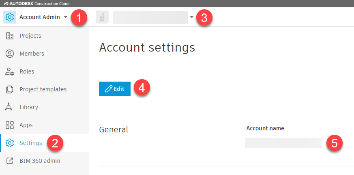This screenshot has width=354, height=175.
Task: Expand the Account Admin dropdown arrow
Action: tap(65, 17)
